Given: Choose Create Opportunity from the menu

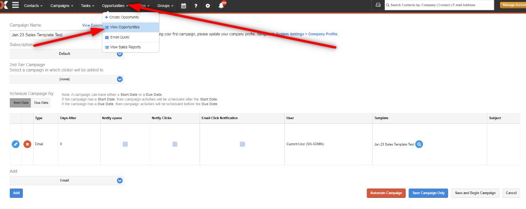Looking at the screenshot, I should coord(131,17).
